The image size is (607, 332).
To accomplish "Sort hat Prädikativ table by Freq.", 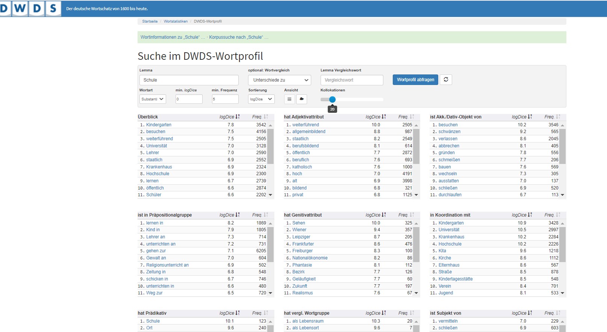I will pyautogui.click(x=260, y=313).
